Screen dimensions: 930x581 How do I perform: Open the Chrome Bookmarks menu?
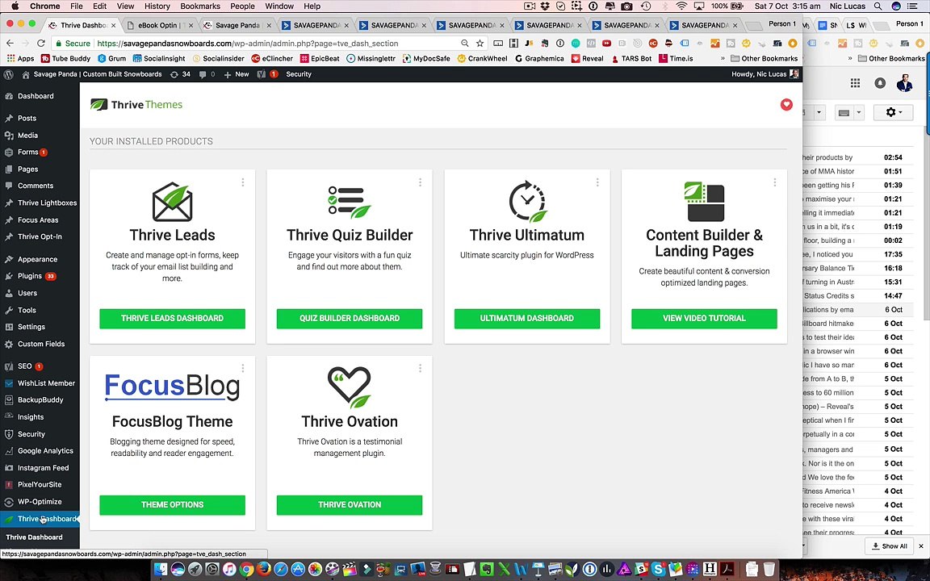(x=200, y=6)
